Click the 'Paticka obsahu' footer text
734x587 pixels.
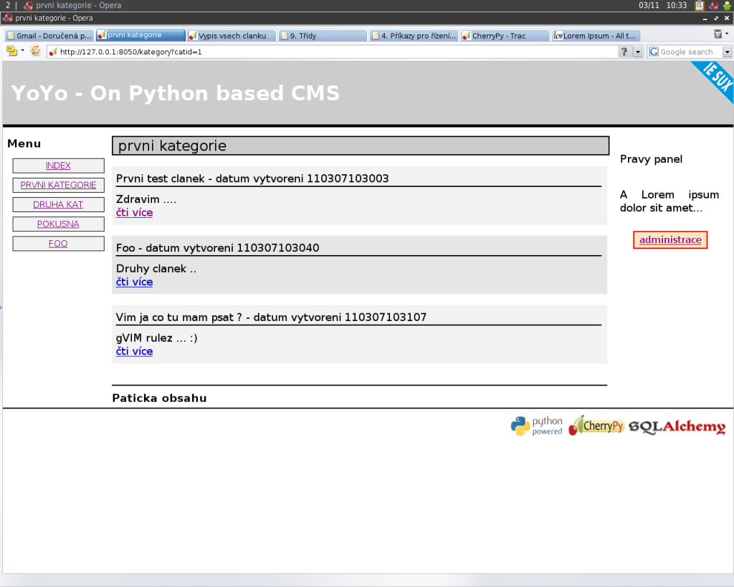[x=159, y=398]
